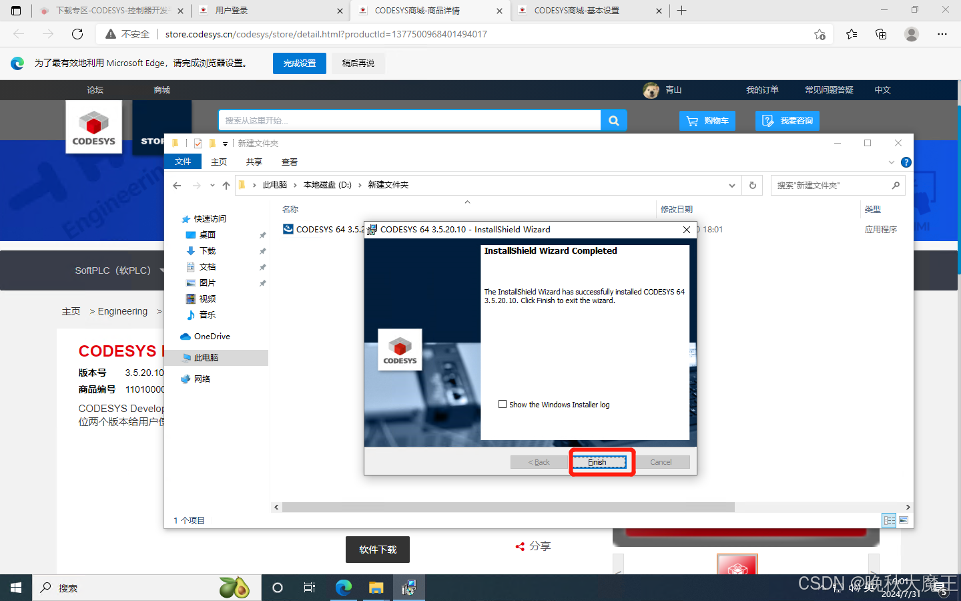Sort files by the 名称 column header
961x601 pixels.
(x=290, y=210)
